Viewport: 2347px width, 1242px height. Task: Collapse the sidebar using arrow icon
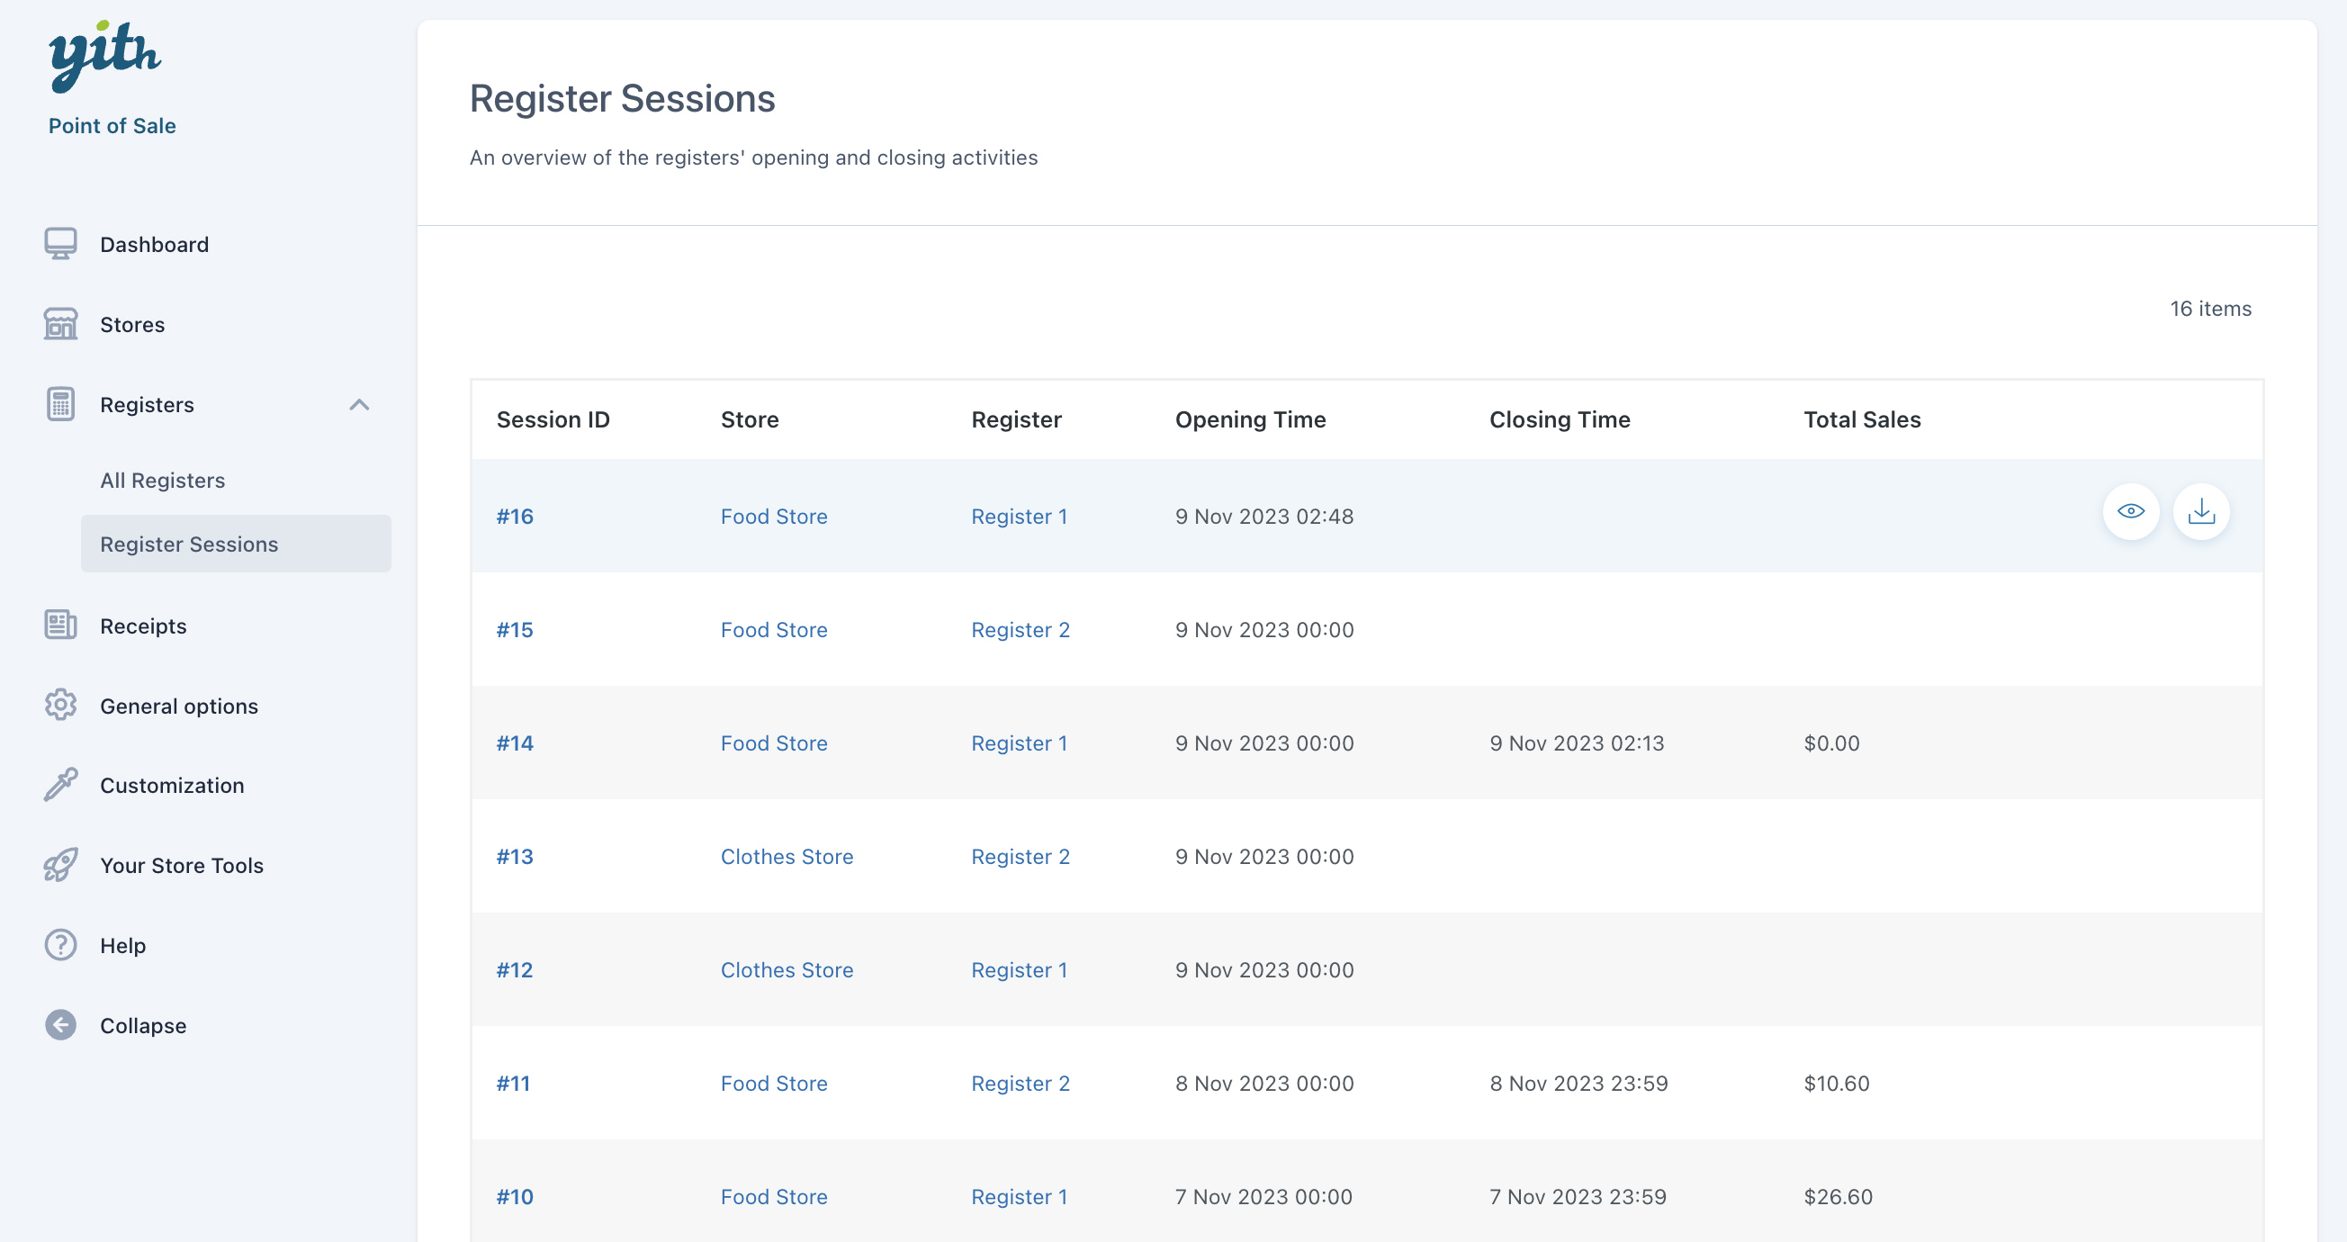tap(60, 1025)
